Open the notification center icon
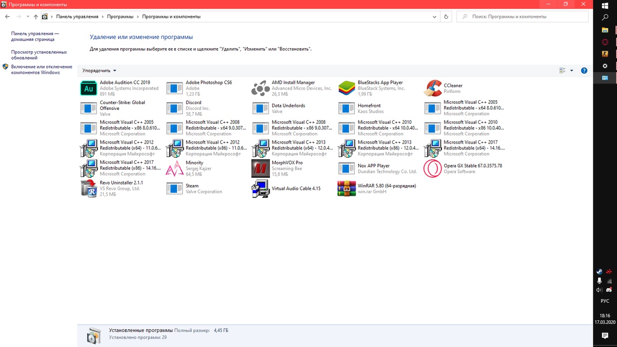Screen dimensions: 617x347 point(605,335)
